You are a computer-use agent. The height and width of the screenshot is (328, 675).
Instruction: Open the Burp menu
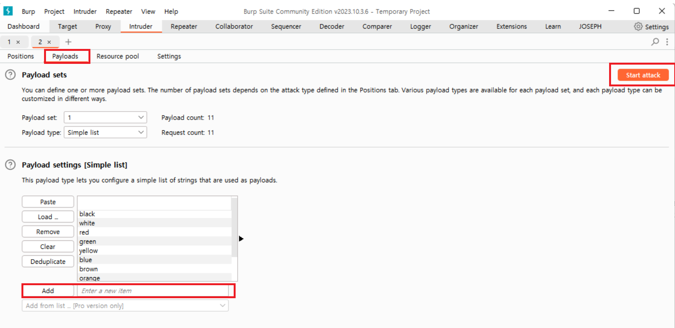[x=28, y=11]
